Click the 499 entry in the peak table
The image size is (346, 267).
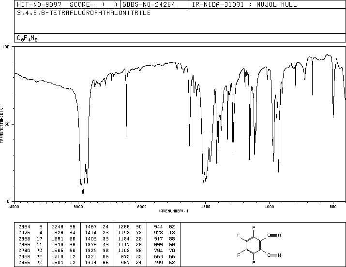click(x=158, y=262)
